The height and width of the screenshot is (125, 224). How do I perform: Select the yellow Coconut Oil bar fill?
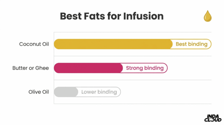(x=113, y=44)
